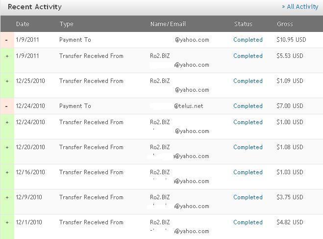The height and width of the screenshot is (239, 323).
Task: Expand the 12/25/2010 transfer plus icon
Action: click(7, 81)
